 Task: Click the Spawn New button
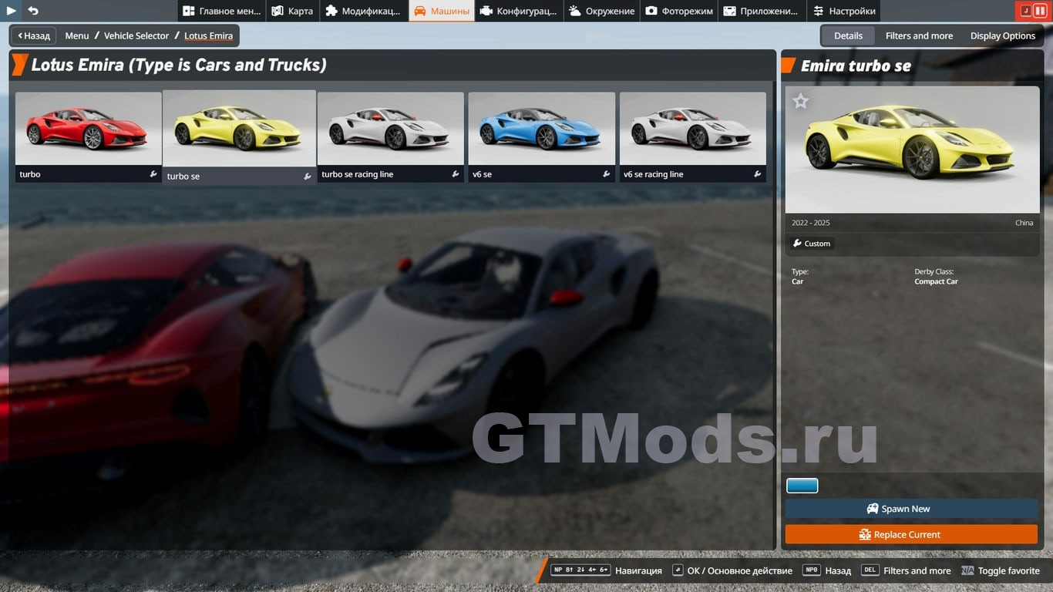pyautogui.click(x=911, y=509)
